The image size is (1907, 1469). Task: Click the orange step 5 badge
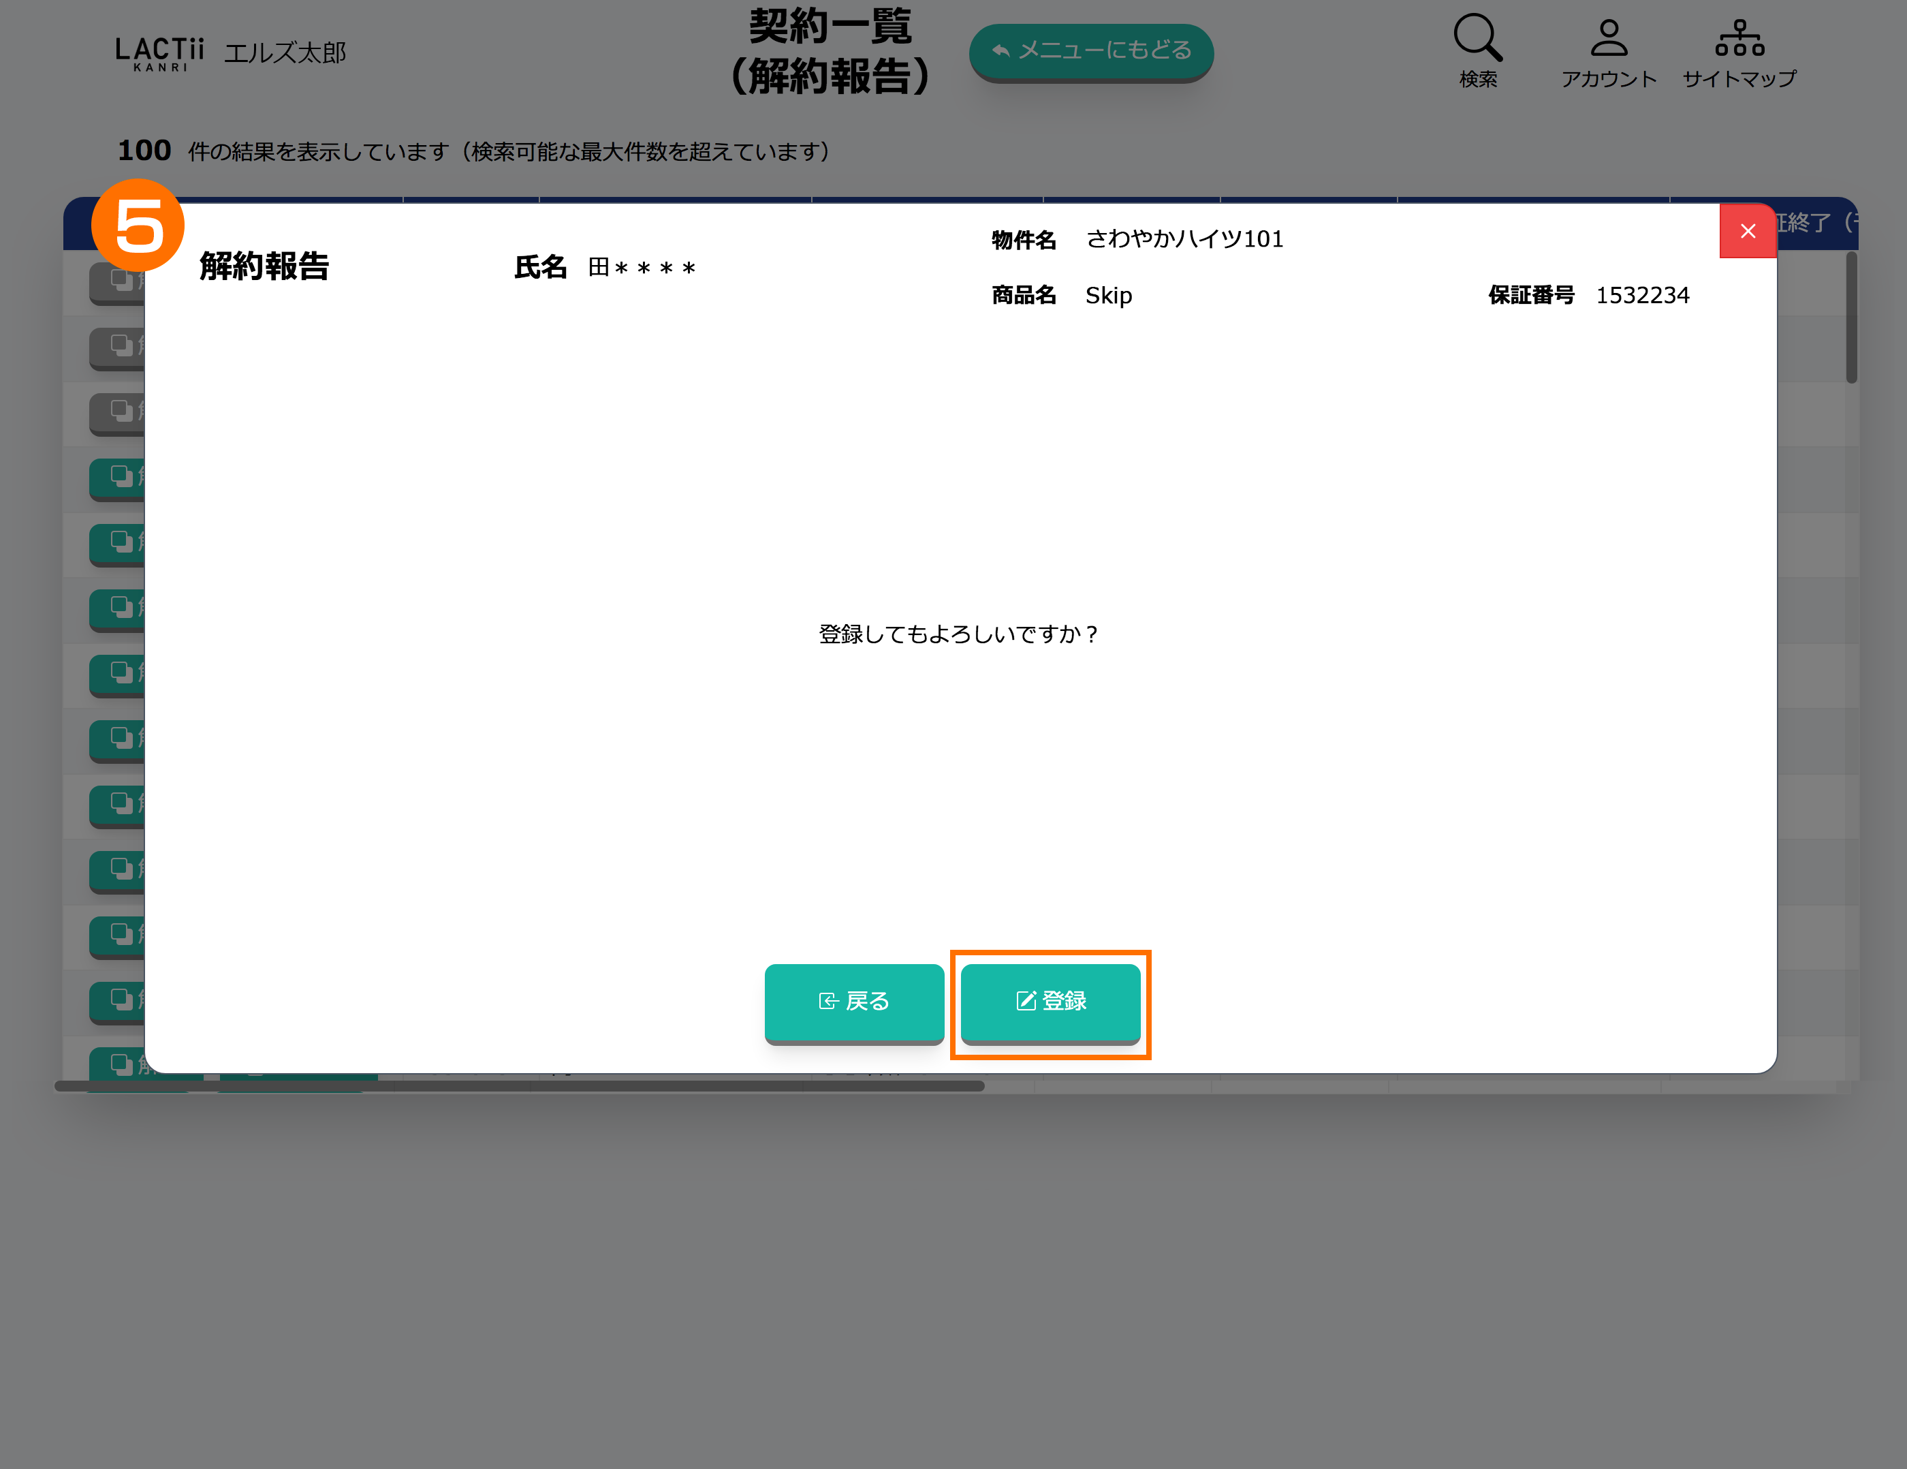point(137,224)
